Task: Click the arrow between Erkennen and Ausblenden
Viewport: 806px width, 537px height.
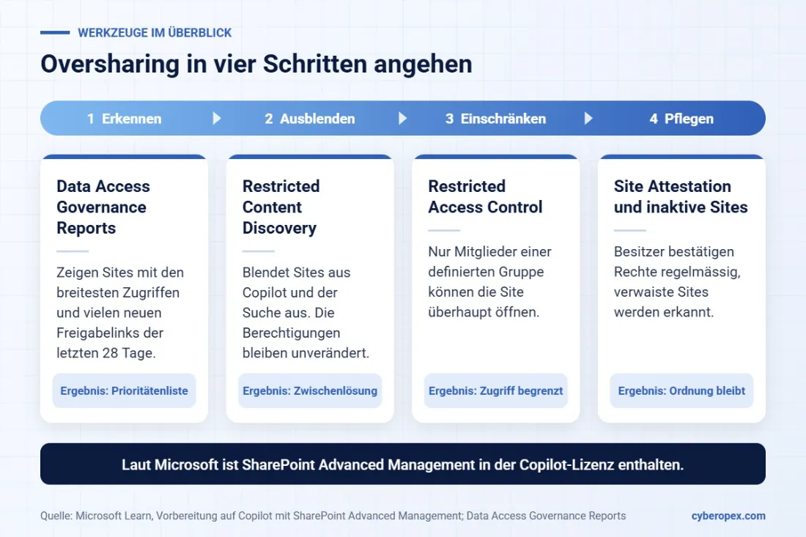Action: (x=217, y=119)
